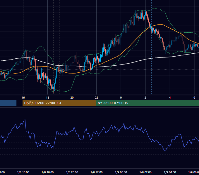The width and height of the screenshot is (199, 175).
Task: Click the 1/8 22:00 time axis label
Action: [x=97, y=172]
